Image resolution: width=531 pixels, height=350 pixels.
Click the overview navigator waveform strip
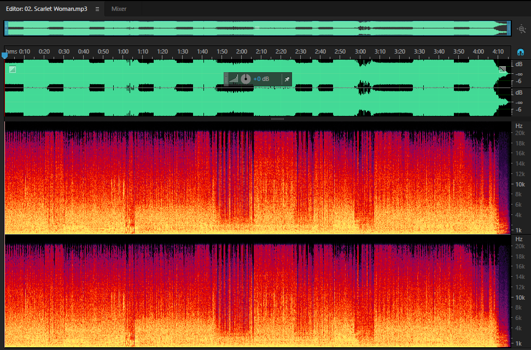click(x=258, y=28)
